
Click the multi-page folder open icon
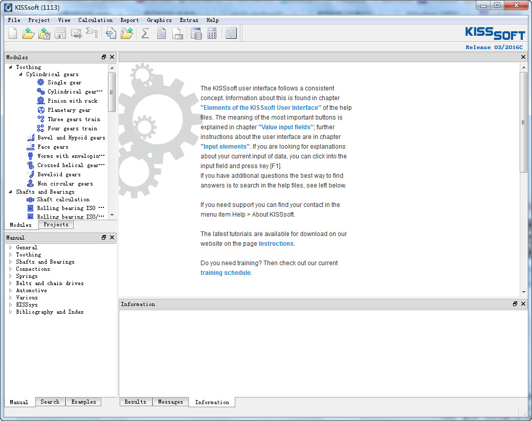[127, 33]
